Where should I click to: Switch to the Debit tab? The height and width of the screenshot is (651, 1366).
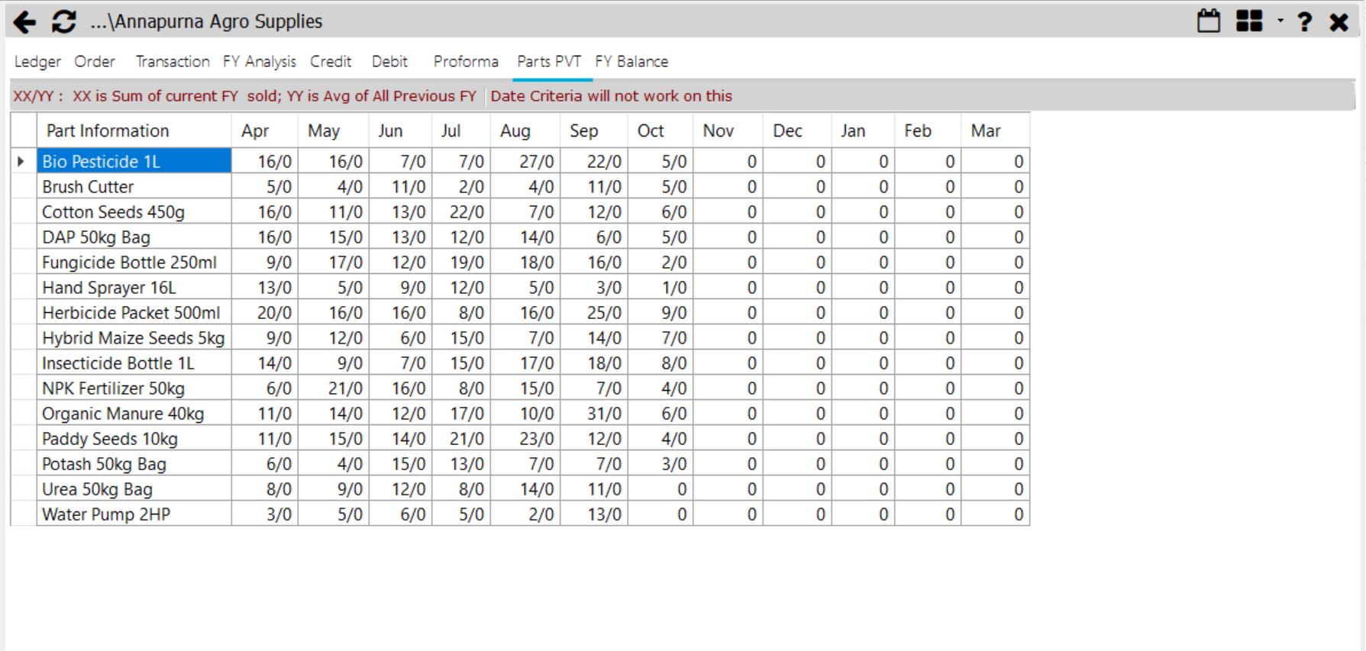[389, 62]
